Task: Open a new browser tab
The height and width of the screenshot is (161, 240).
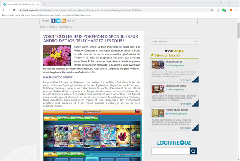Action: point(44,4)
